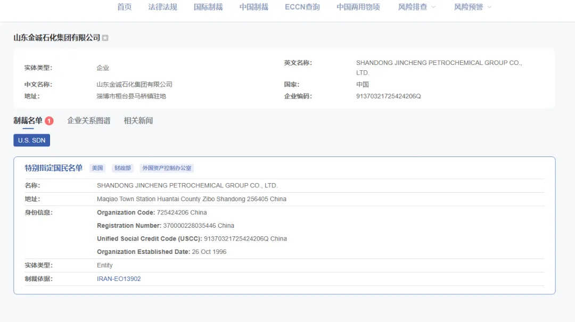Click the 特别指定国民名单 heading
This screenshot has width=575, height=322.
click(x=54, y=168)
